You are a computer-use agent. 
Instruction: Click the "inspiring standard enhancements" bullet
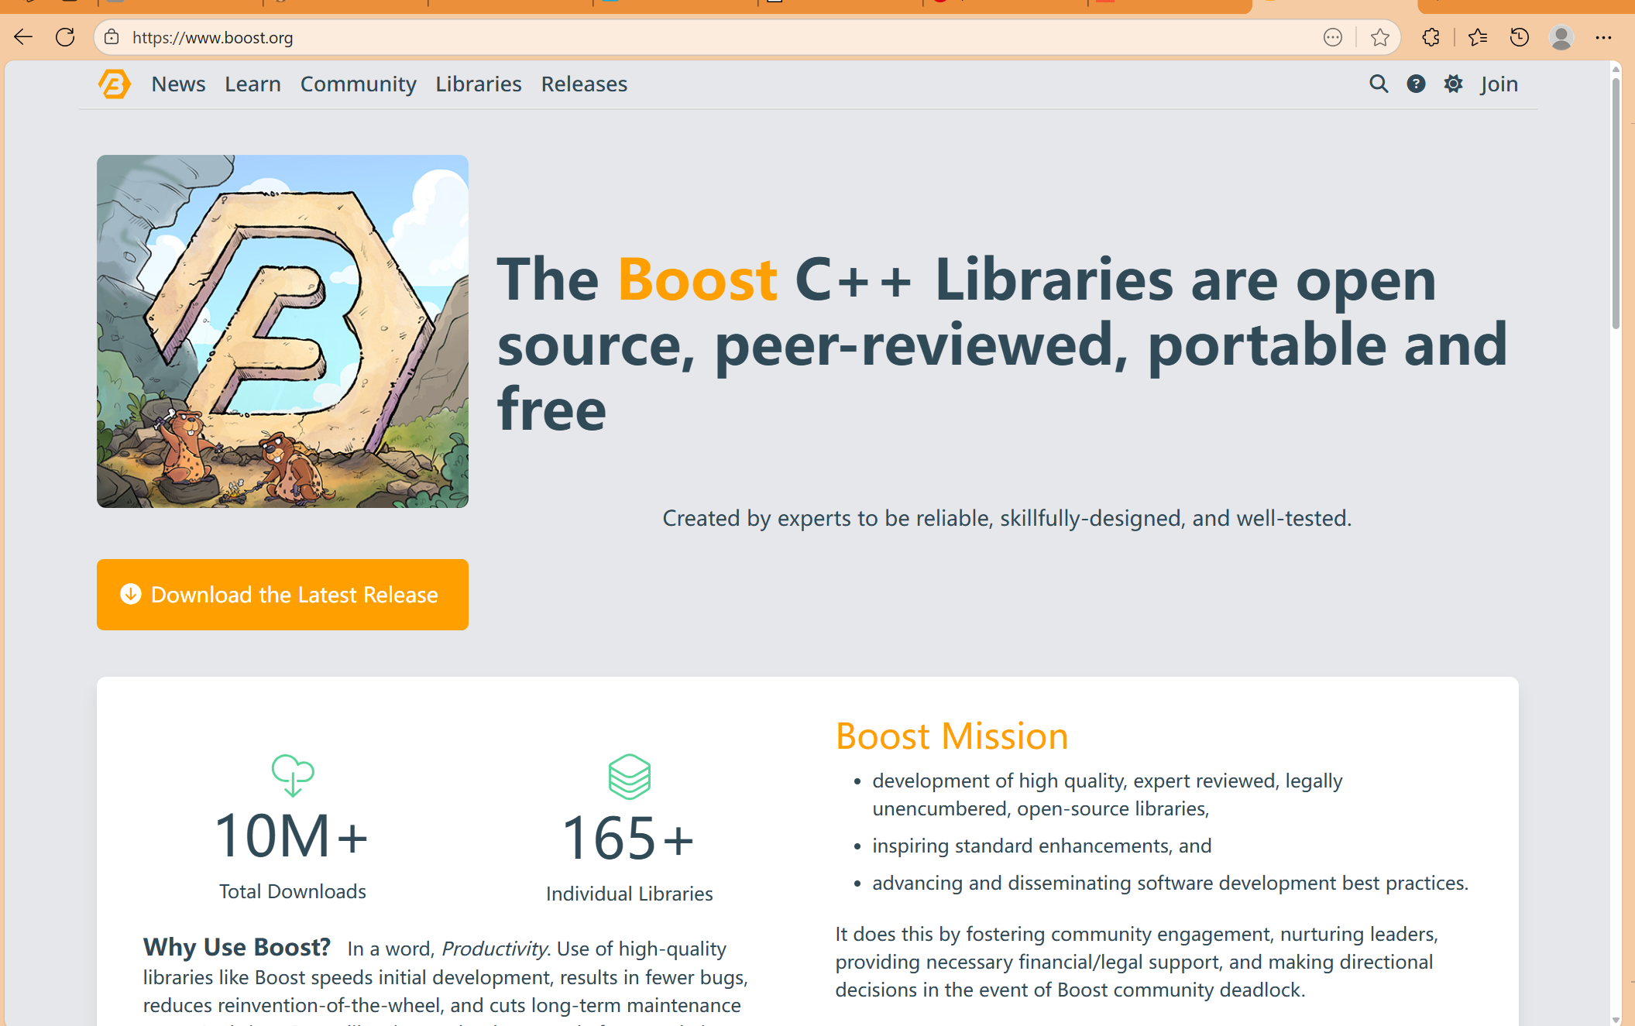(1042, 846)
